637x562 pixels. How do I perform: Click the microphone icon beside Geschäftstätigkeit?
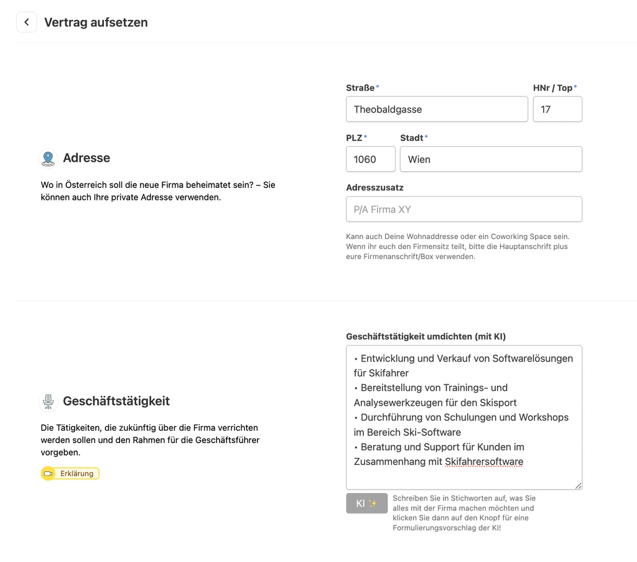coord(48,401)
